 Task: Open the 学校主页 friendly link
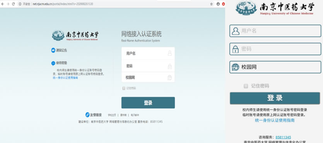coord(112,115)
